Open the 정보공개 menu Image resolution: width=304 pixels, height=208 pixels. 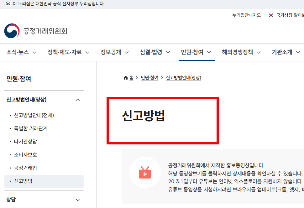(x=110, y=53)
